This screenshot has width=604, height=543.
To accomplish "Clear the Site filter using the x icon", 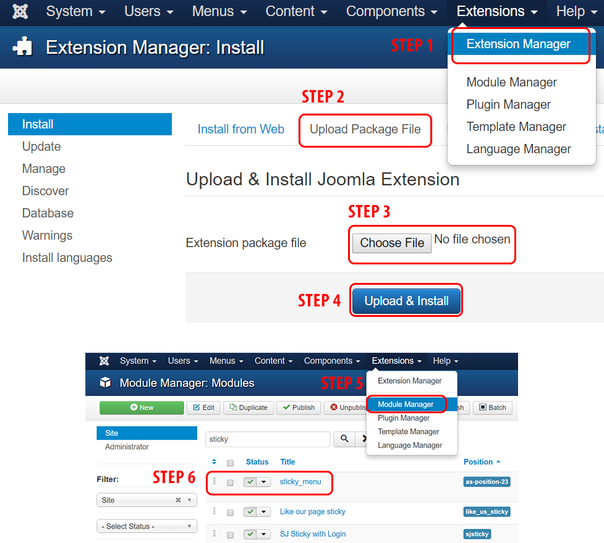I will click(x=178, y=500).
